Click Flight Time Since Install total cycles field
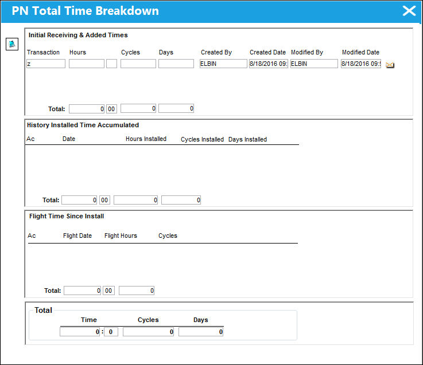The width and height of the screenshot is (423, 365). point(137,291)
